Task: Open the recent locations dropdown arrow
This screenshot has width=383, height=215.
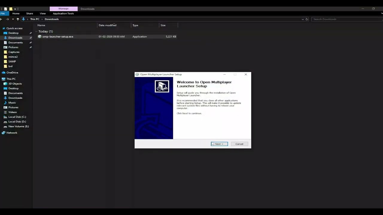Action: coord(13,19)
